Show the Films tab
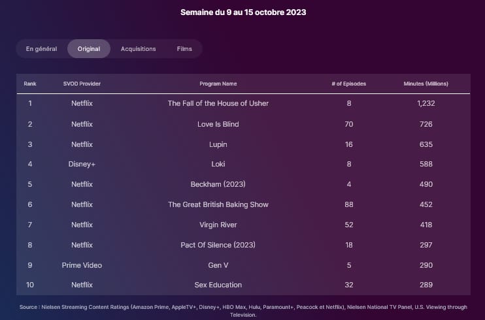485x320 pixels. pyautogui.click(x=184, y=49)
